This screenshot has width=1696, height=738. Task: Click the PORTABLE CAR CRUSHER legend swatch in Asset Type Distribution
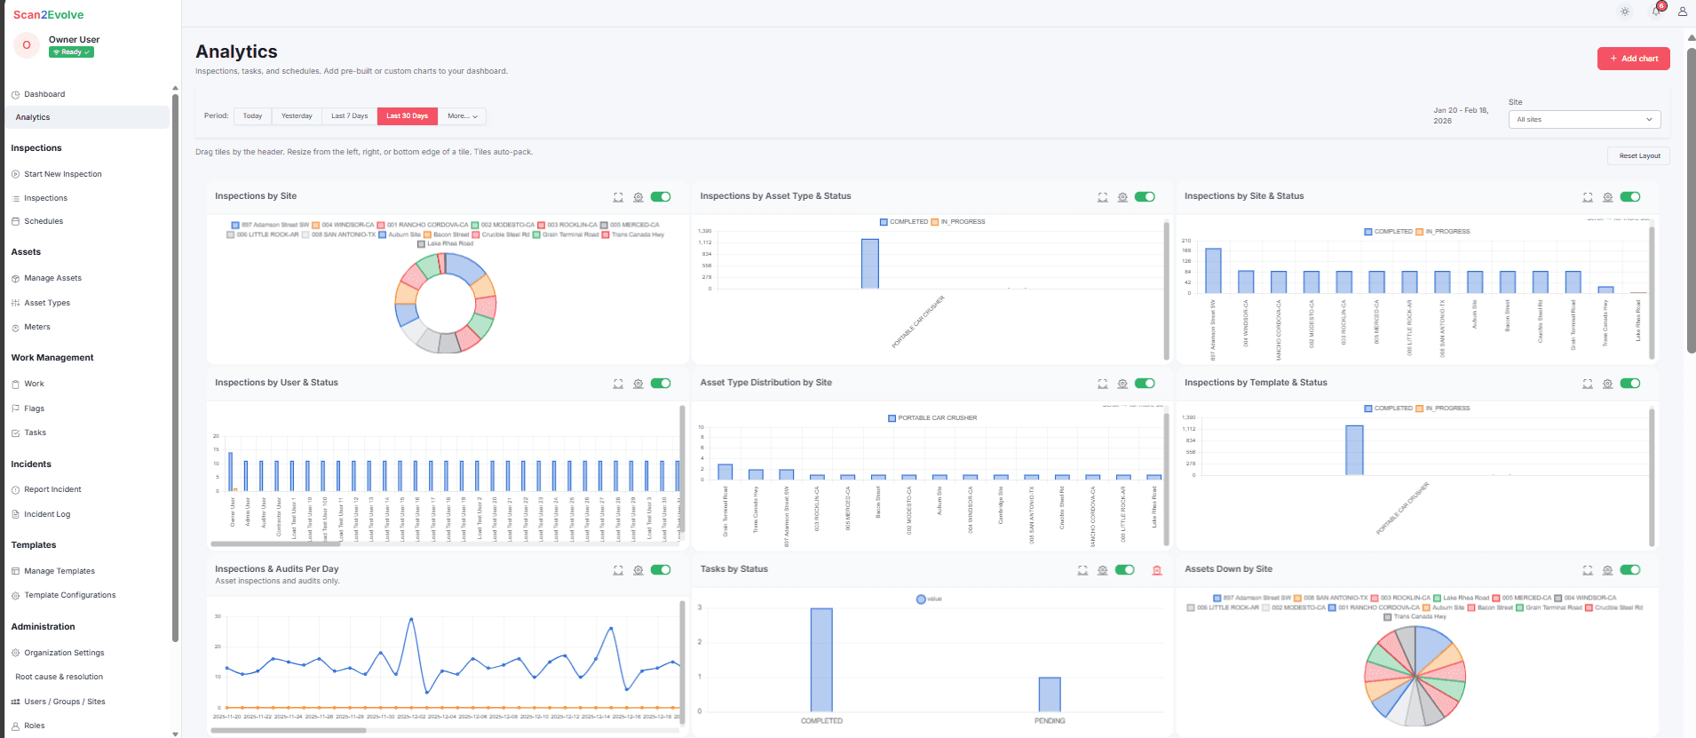[892, 418]
